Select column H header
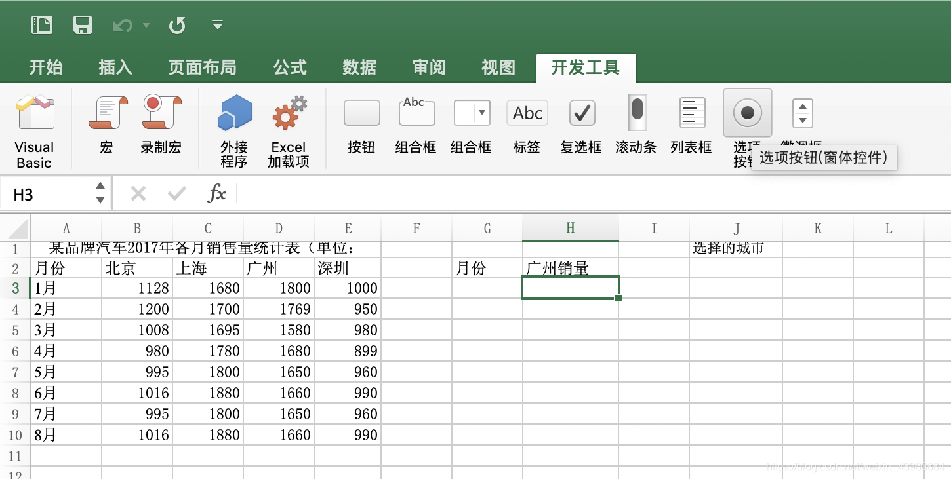The width and height of the screenshot is (951, 479). click(x=571, y=228)
